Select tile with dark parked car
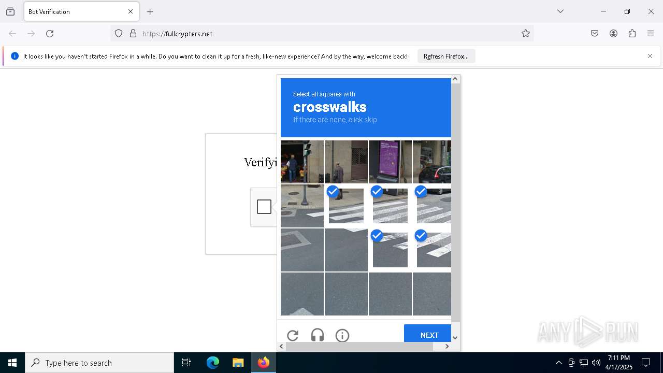This screenshot has width=663, height=373. (432, 162)
